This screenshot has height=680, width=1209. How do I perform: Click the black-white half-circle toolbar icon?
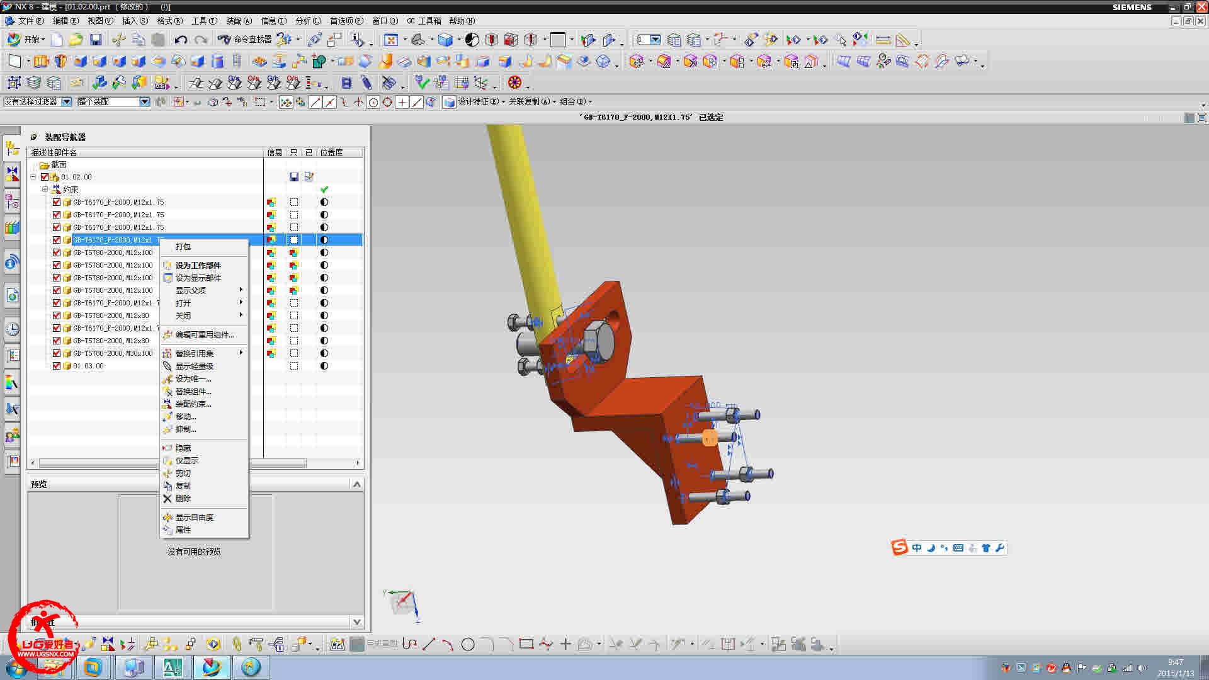point(472,40)
